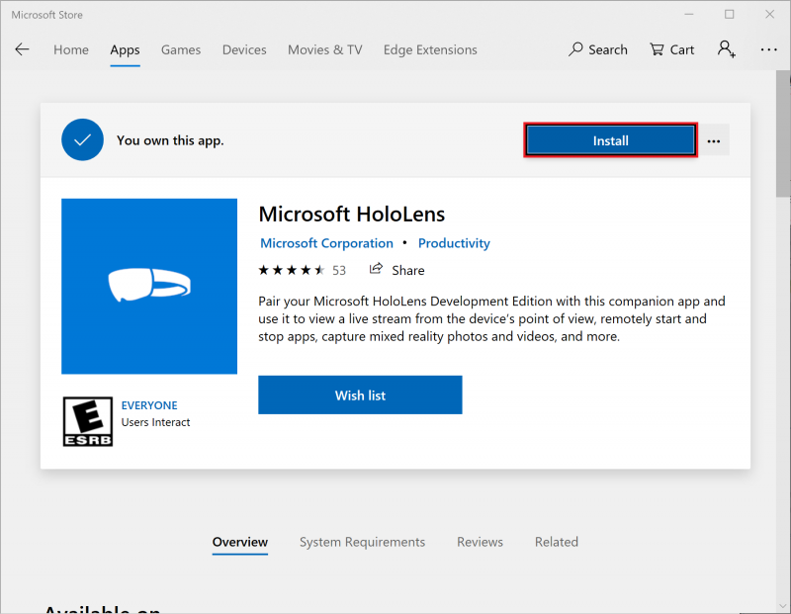This screenshot has height=614, width=791.
Task: Open the System Requirements section tab
Action: click(x=362, y=542)
